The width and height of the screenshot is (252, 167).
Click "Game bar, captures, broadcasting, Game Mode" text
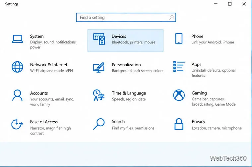pos(214,102)
